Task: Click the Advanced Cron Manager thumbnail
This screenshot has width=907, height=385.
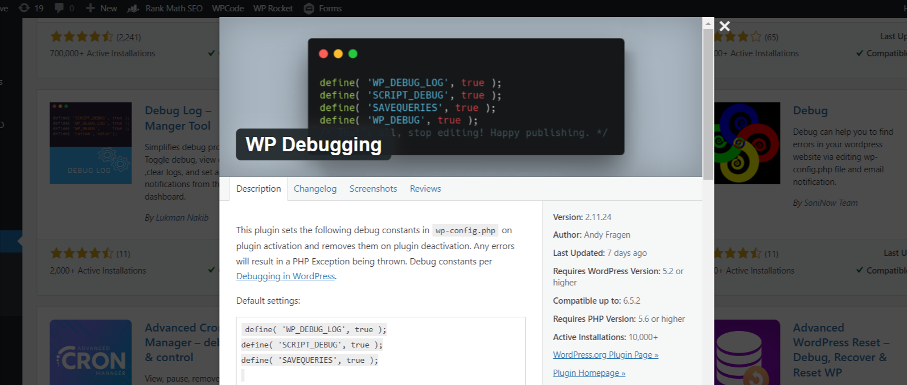Action: [x=91, y=352]
